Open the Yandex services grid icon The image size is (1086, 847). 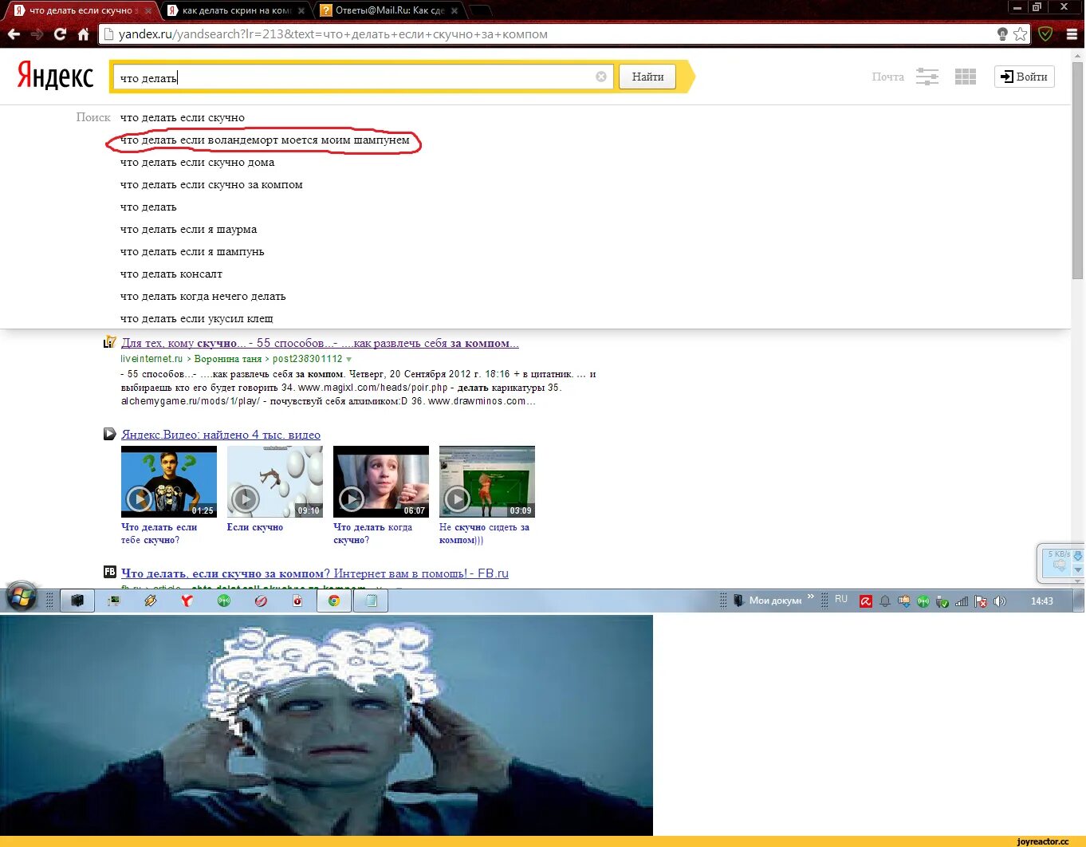click(x=966, y=77)
